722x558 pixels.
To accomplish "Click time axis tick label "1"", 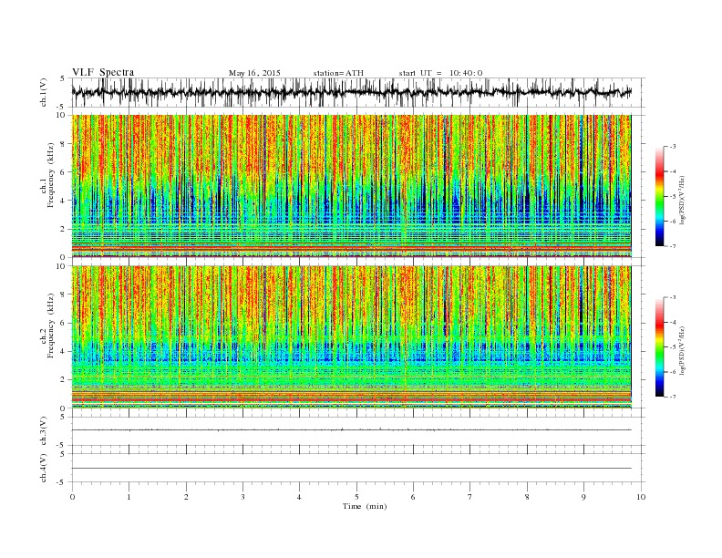I will (129, 497).
